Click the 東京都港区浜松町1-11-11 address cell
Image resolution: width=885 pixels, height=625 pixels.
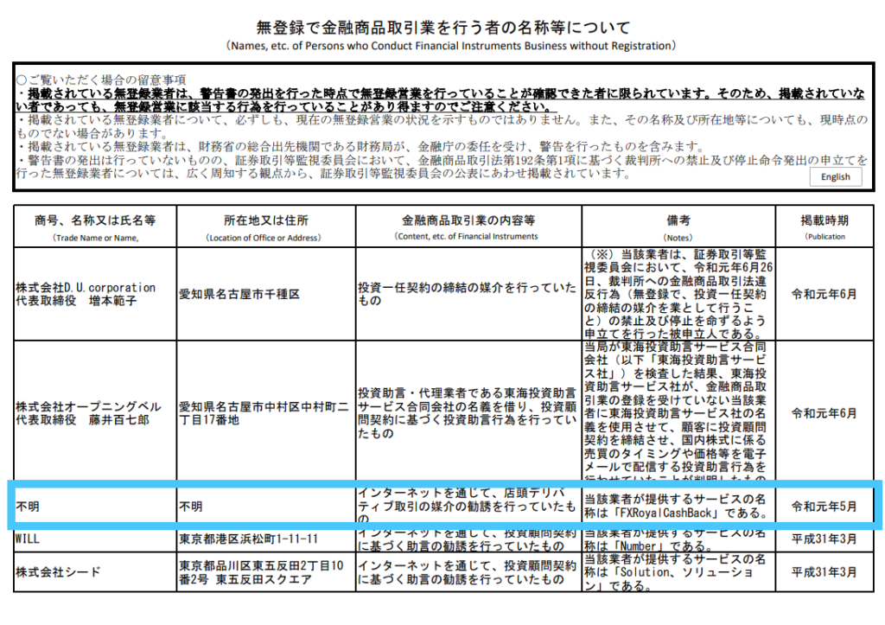pos(249,539)
